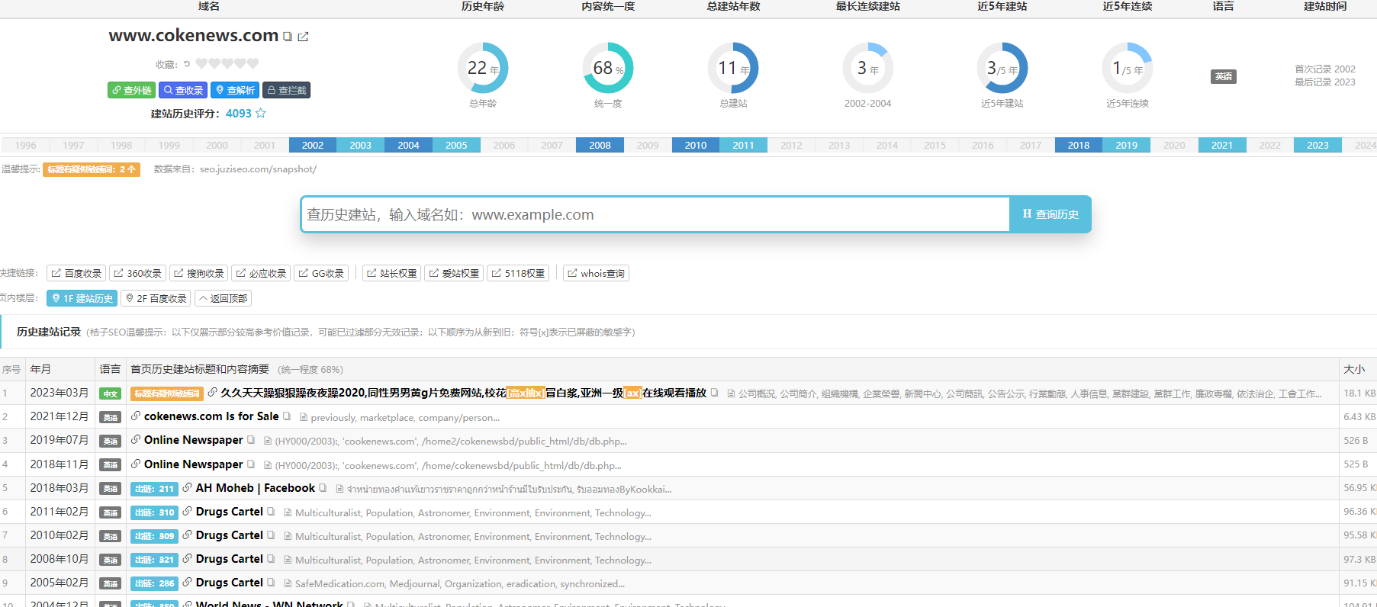This screenshot has height=607, width=1377.
Task: Select year 2002 on the timeline
Action: pos(313,145)
